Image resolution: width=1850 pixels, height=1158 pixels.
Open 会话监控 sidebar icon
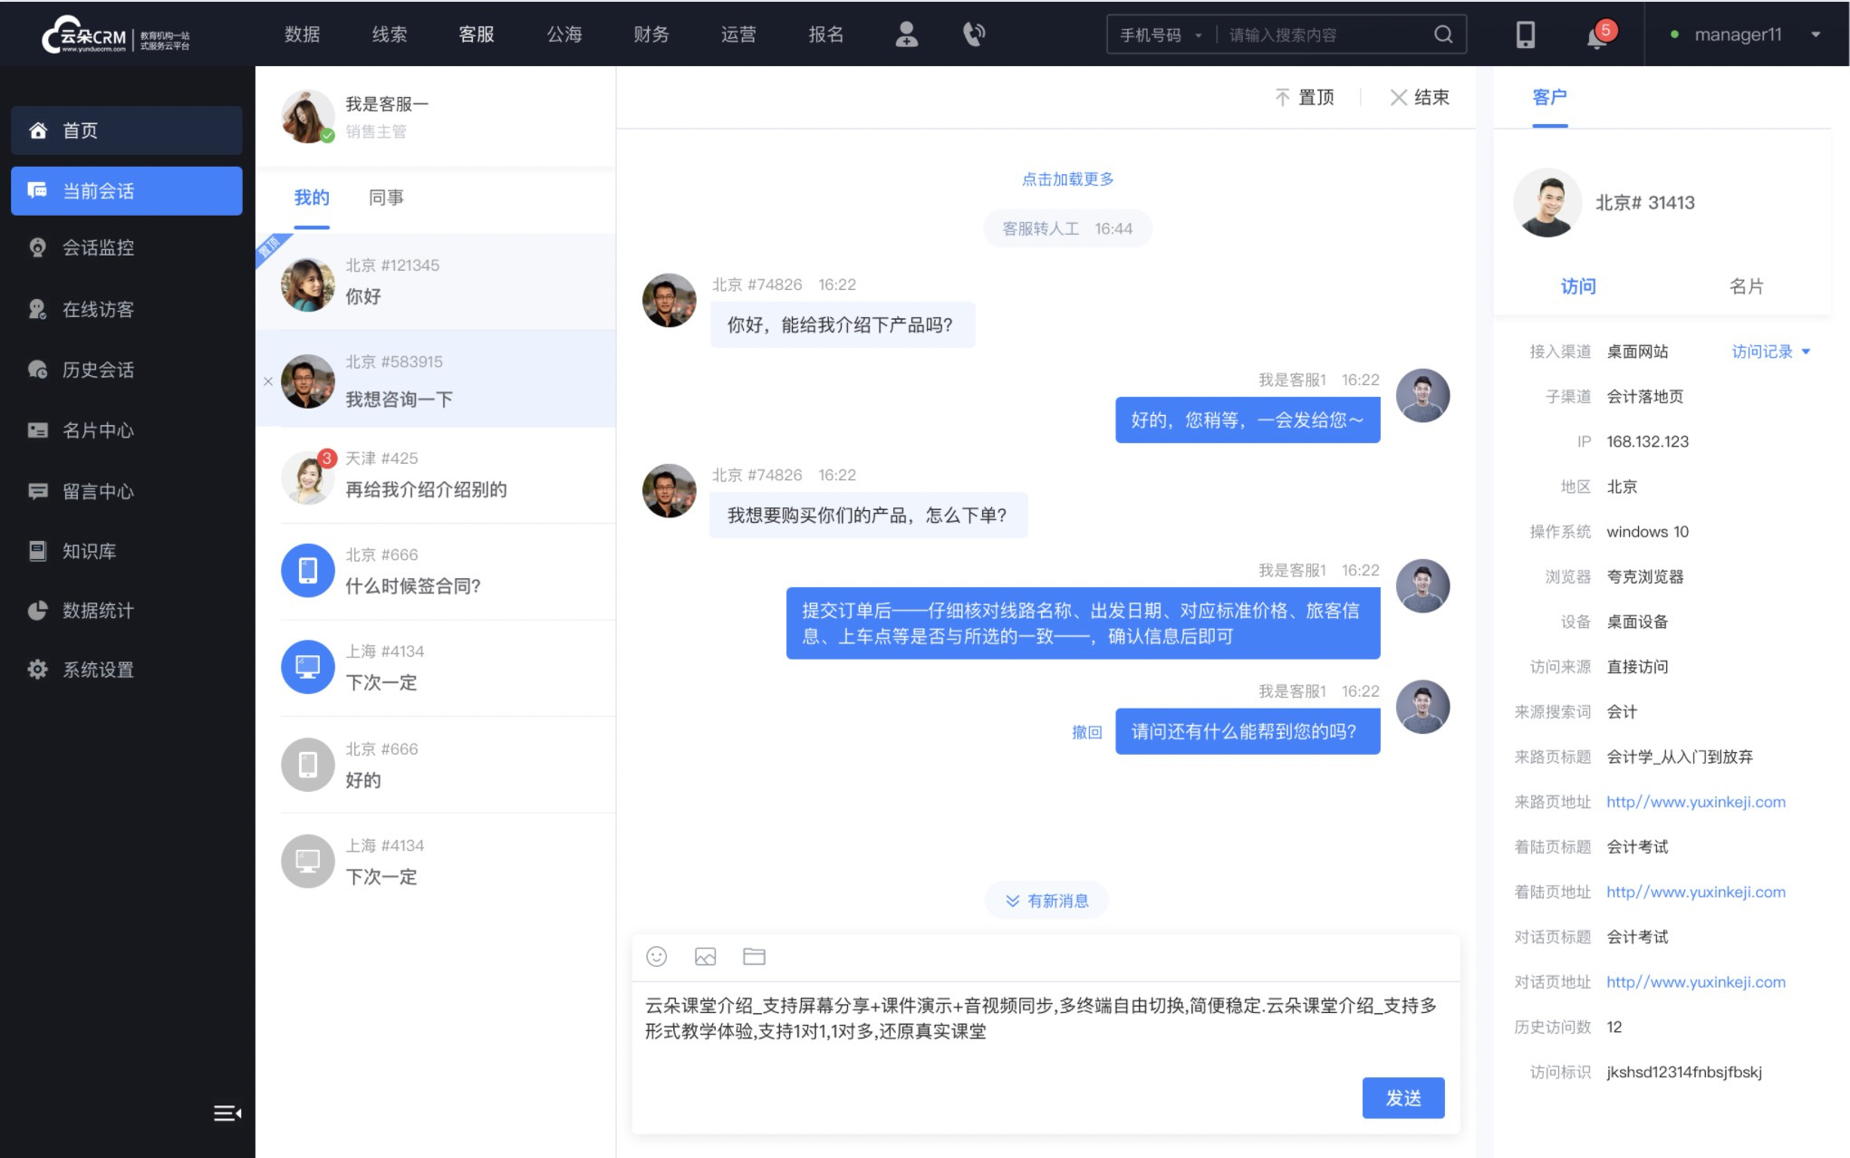click(36, 246)
